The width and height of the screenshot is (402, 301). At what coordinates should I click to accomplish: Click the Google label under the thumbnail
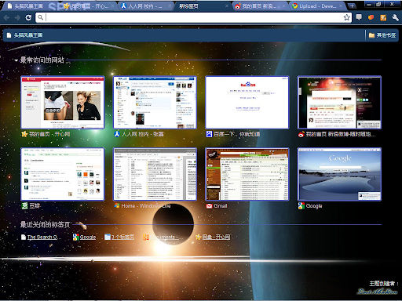point(314,206)
